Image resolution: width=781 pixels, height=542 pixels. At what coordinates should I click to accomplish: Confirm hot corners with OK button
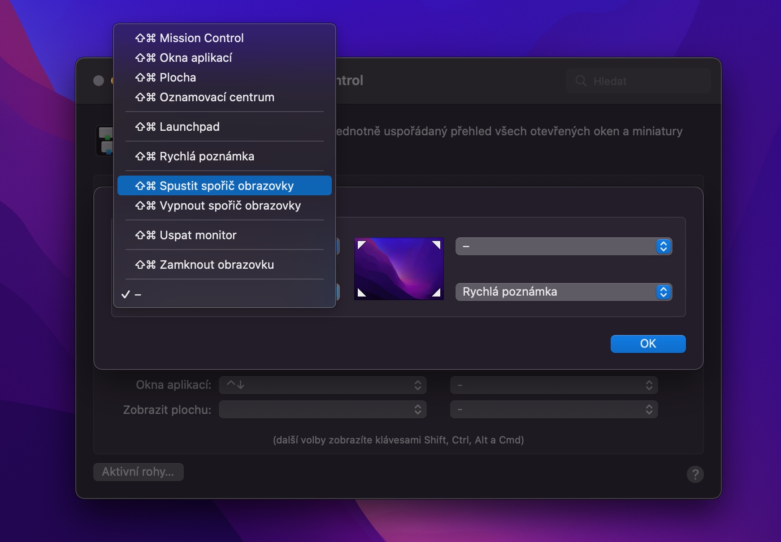pyautogui.click(x=648, y=344)
